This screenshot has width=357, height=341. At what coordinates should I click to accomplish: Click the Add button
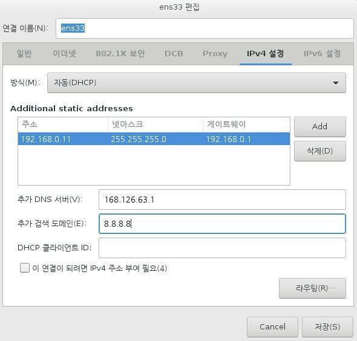pyautogui.click(x=320, y=127)
